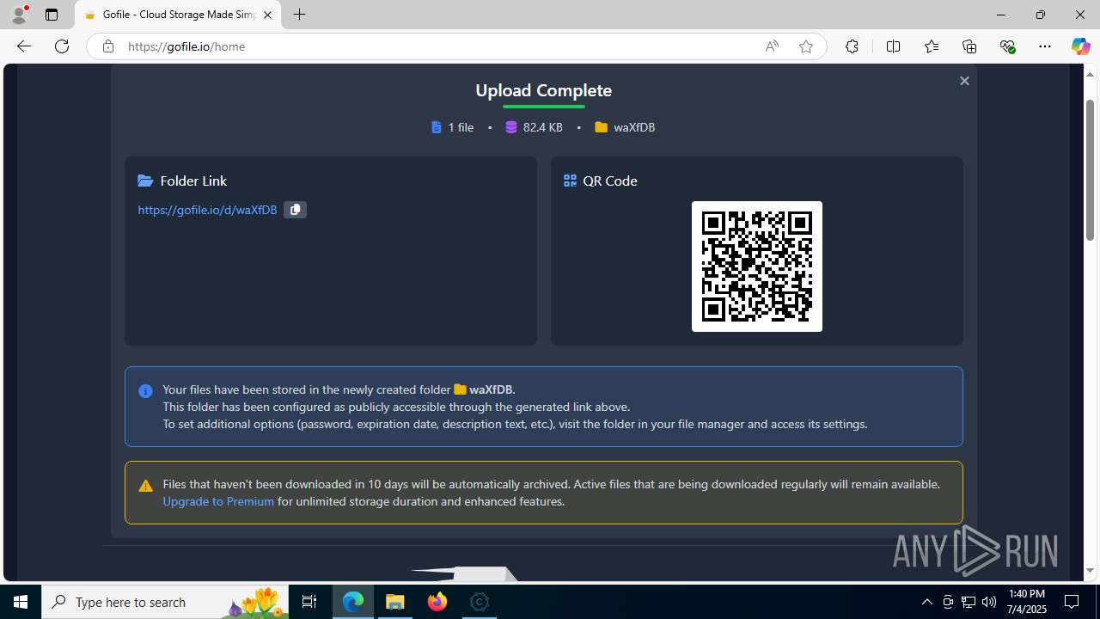Open the Windows Start menu
1100x619 pixels.
point(21,602)
